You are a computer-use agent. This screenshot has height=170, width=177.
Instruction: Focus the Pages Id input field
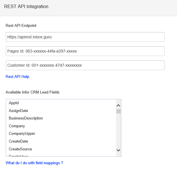pos(85,51)
